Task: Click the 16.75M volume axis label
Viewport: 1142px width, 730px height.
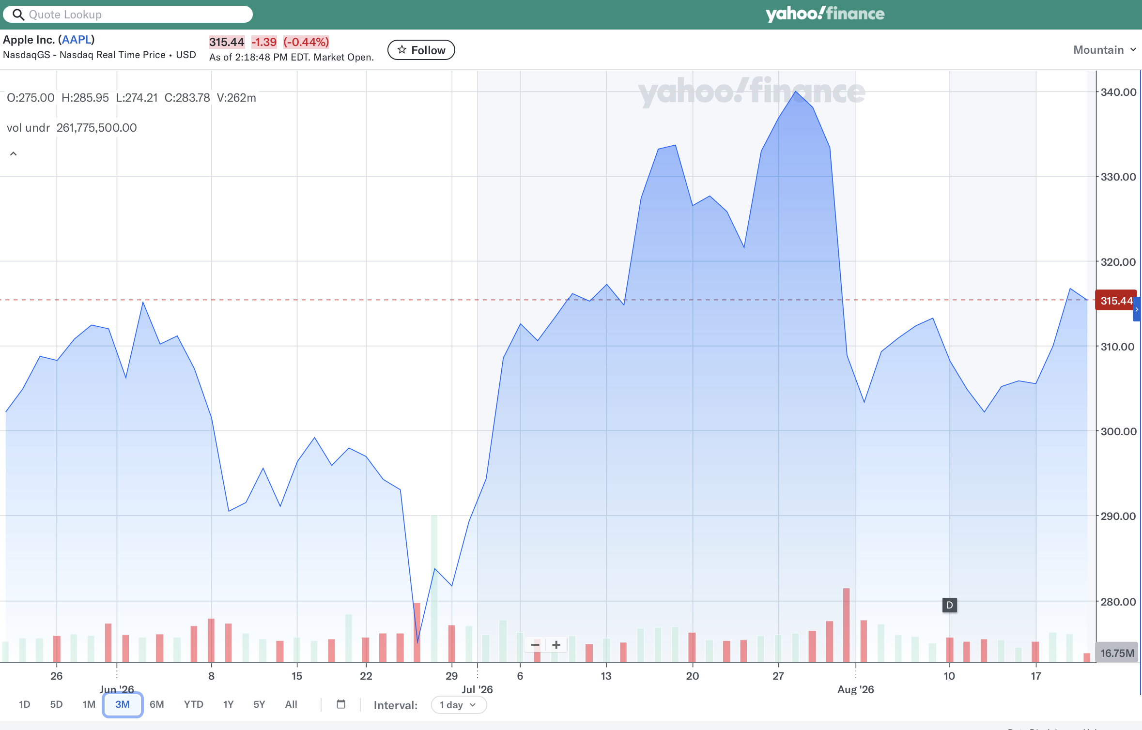Action: (1117, 653)
